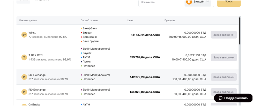
Task: Click the T-REX-BTC advertiser avatar
Action: [24, 57]
